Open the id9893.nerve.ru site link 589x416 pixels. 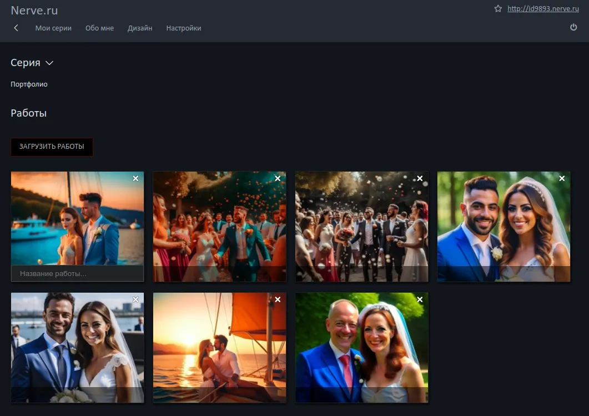(x=542, y=9)
